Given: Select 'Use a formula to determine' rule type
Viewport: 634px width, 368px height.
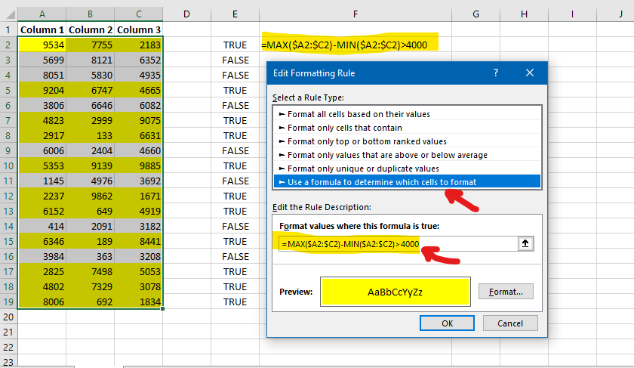Looking at the screenshot, I should tap(407, 182).
